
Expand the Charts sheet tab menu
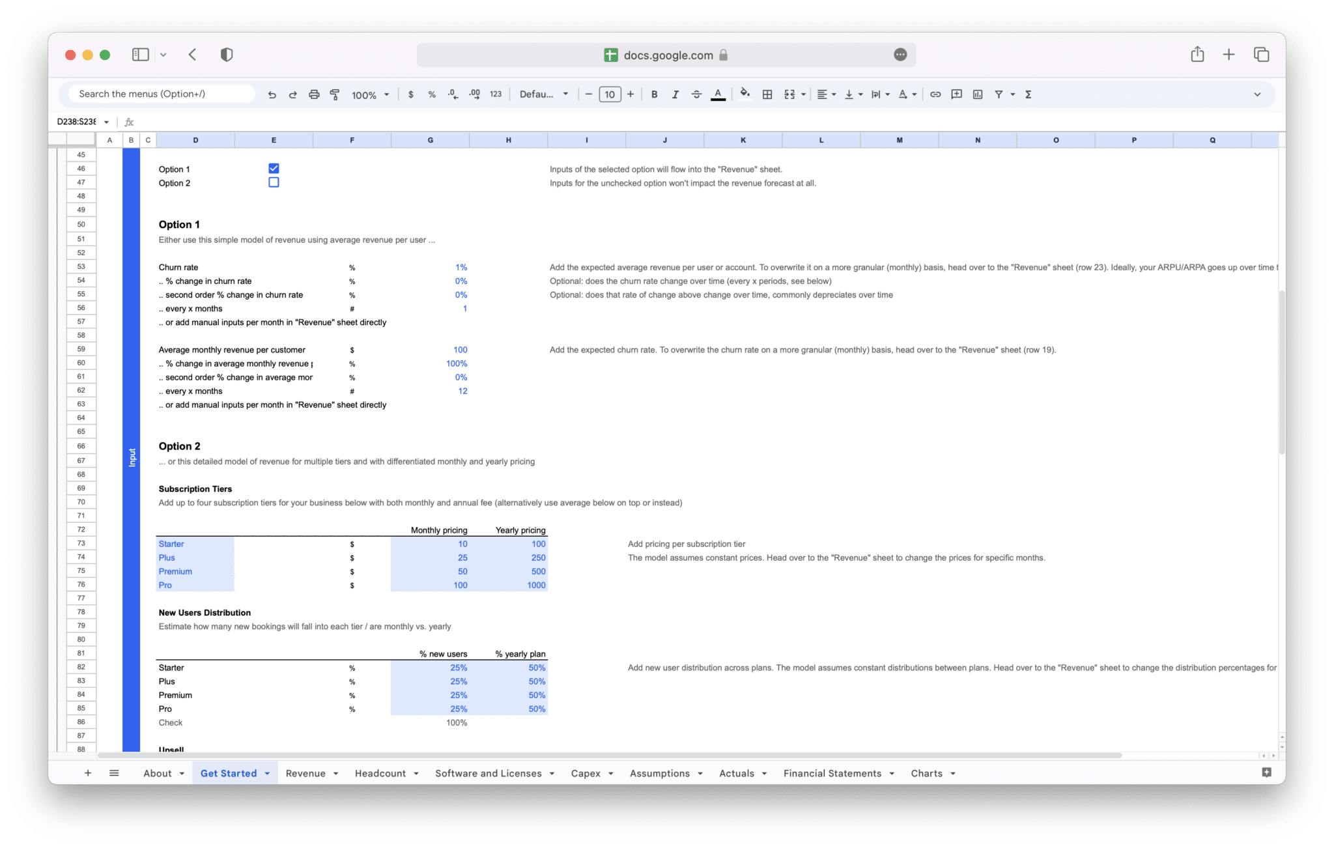click(x=952, y=773)
